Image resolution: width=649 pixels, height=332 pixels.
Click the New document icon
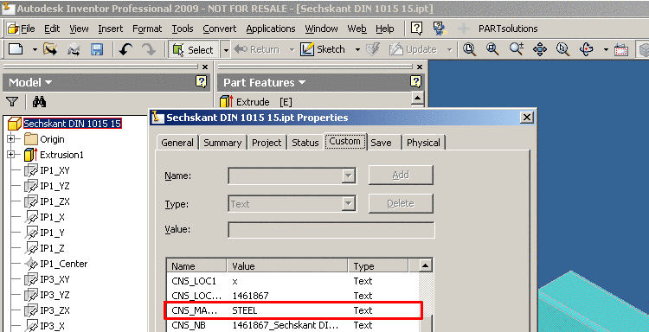(16, 49)
